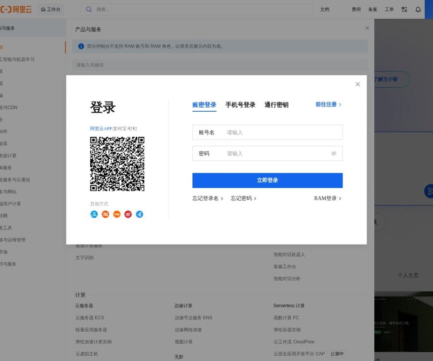Select 名与网站 category in sidebar

(8, 192)
